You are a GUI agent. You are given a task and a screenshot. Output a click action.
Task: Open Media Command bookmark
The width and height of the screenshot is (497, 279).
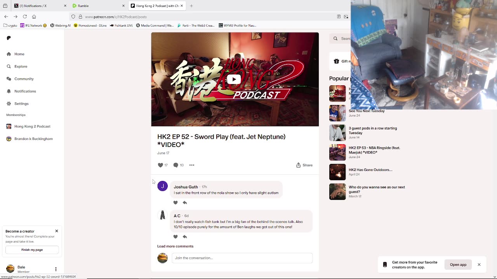click(155, 26)
